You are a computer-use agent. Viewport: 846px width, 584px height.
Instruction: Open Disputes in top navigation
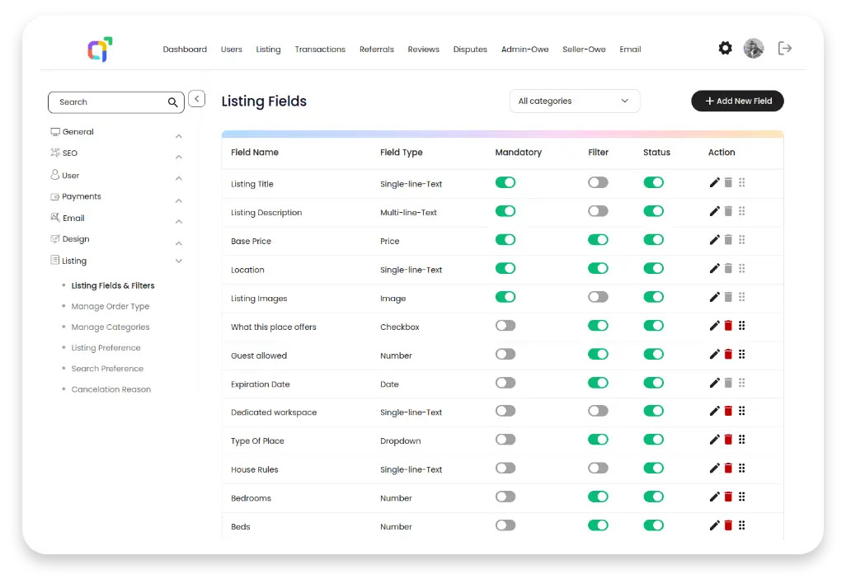(x=470, y=49)
